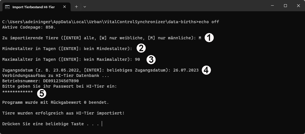
Task: Click callout marker number 4
Action: click(x=206, y=70)
